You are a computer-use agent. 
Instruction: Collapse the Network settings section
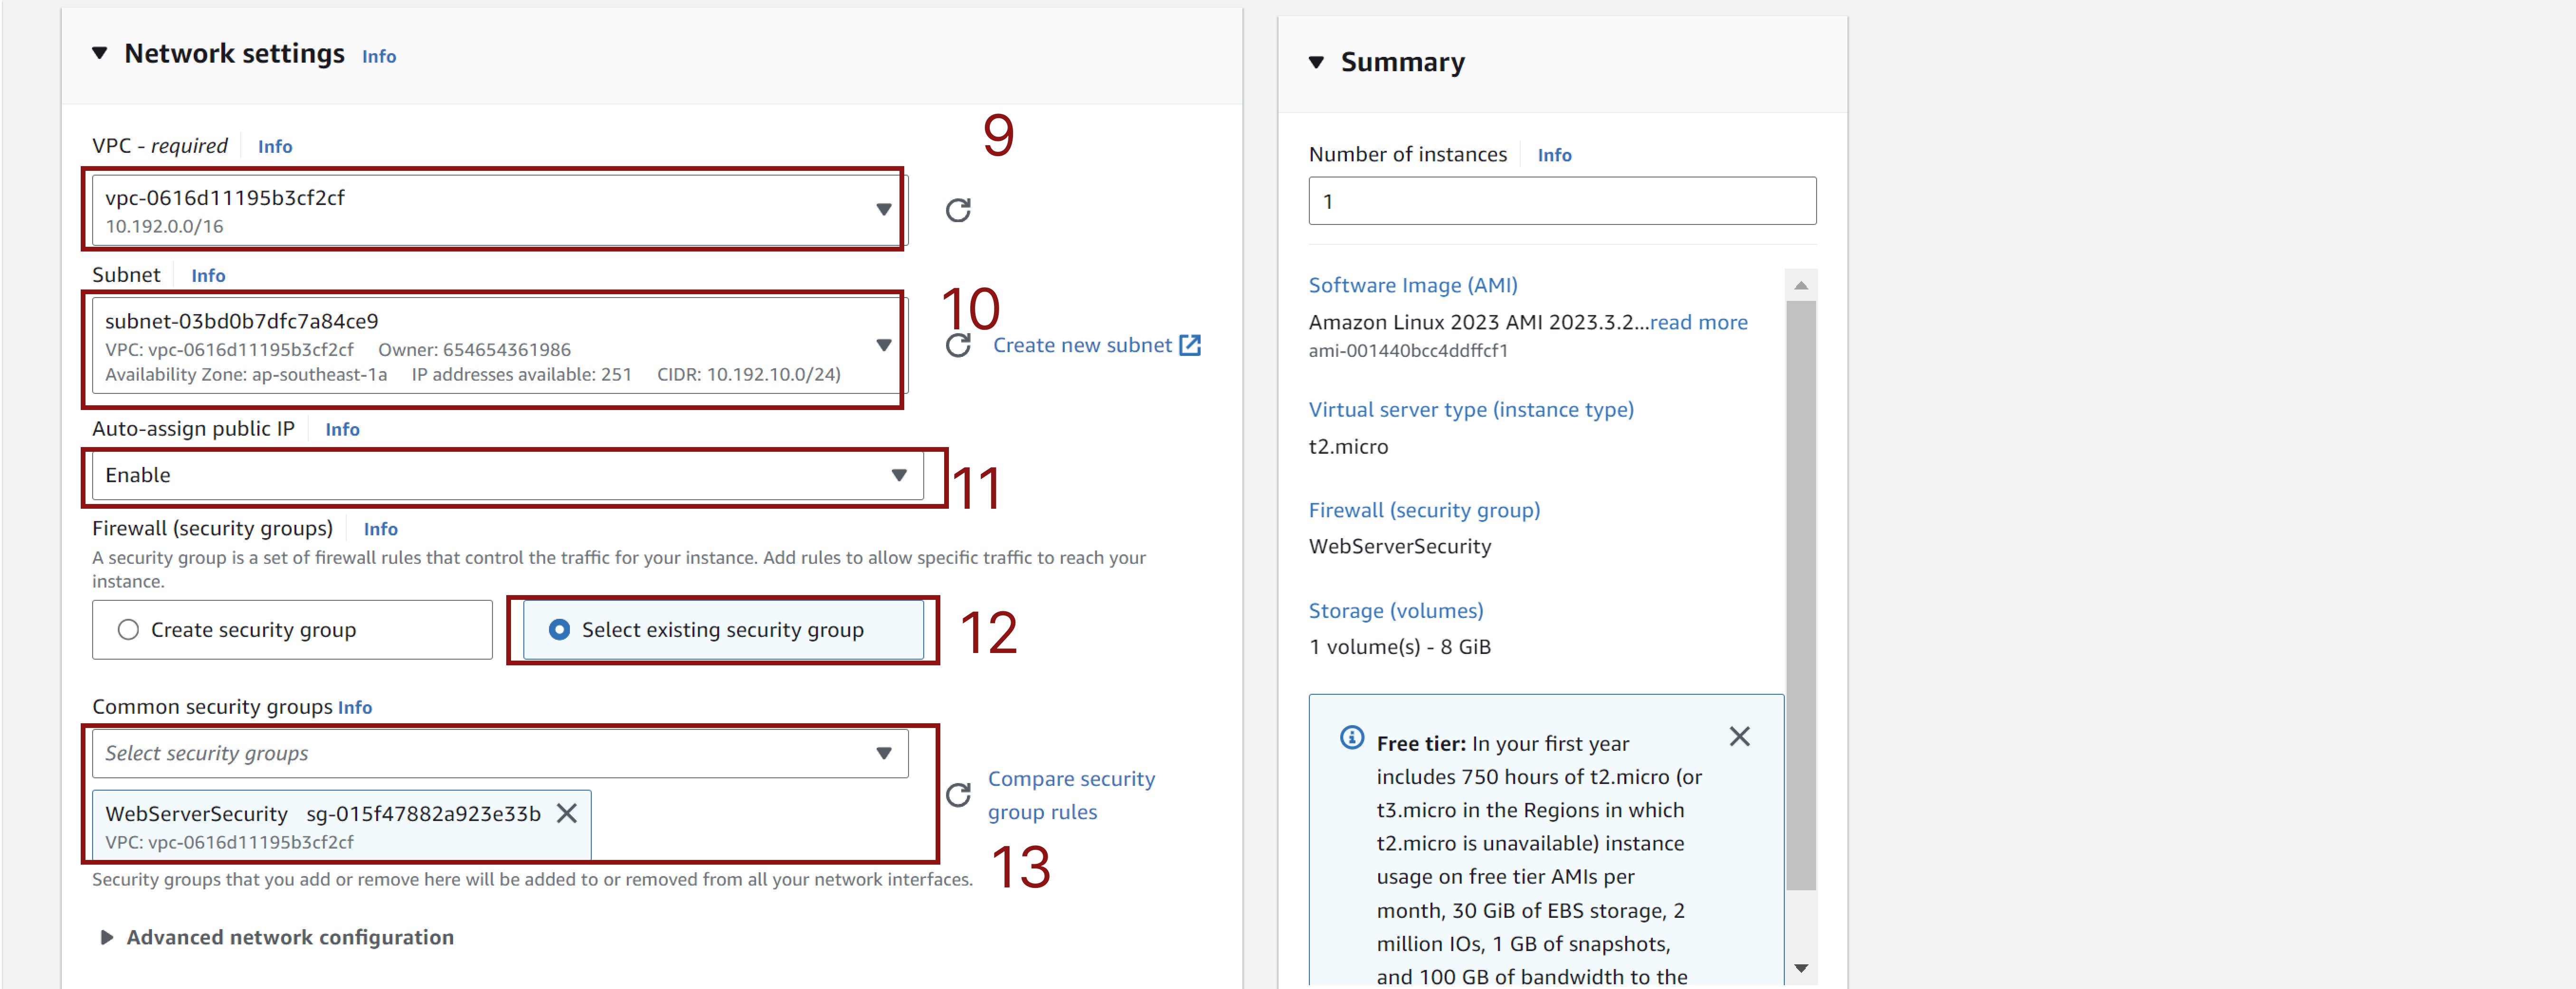pyautogui.click(x=100, y=54)
